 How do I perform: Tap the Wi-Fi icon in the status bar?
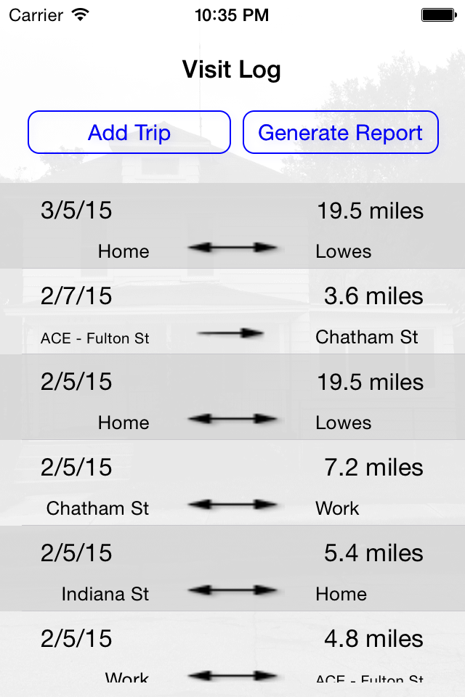click(x=81, y=15)
